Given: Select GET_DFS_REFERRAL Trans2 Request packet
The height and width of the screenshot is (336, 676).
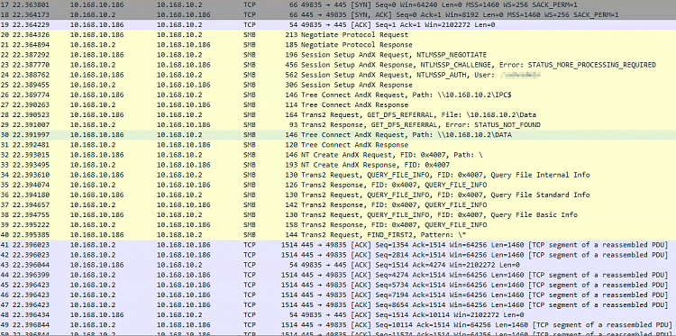Looking at the screenshot, I should [x=338, y=115].
